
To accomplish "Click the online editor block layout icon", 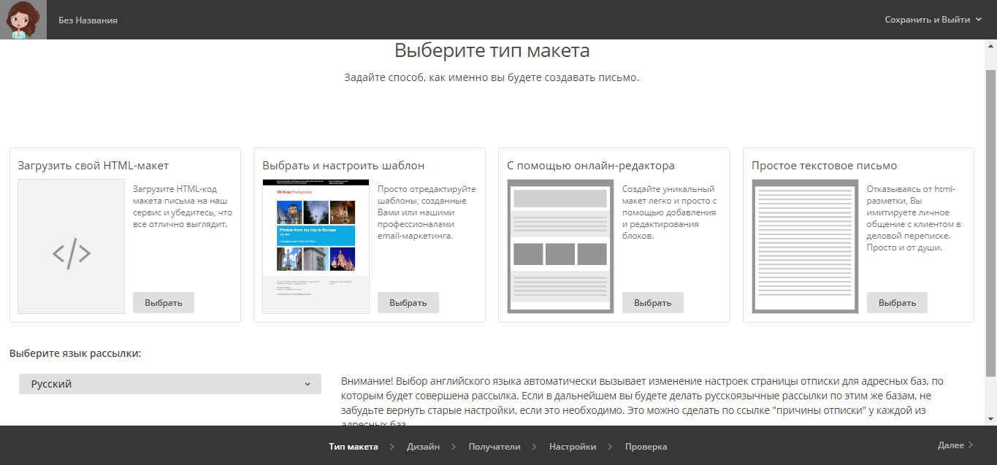I will click(560, 247).
